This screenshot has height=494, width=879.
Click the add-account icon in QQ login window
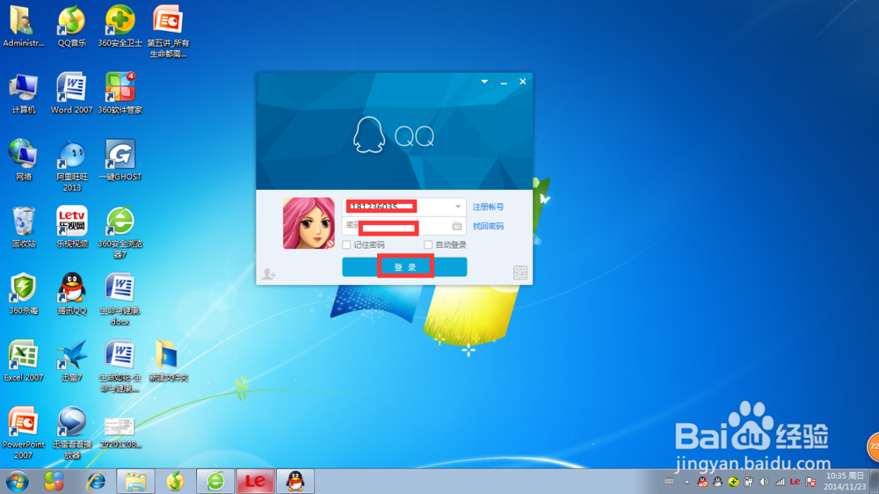tap(268, 273)
